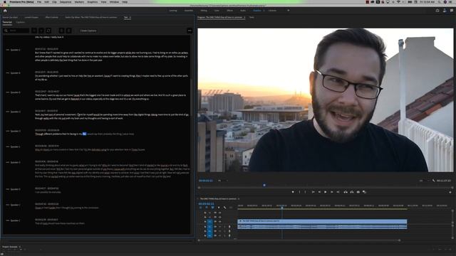Export a frame with the camera icon
The height and width of the screenshot is (256, 456).
(358, 192)
